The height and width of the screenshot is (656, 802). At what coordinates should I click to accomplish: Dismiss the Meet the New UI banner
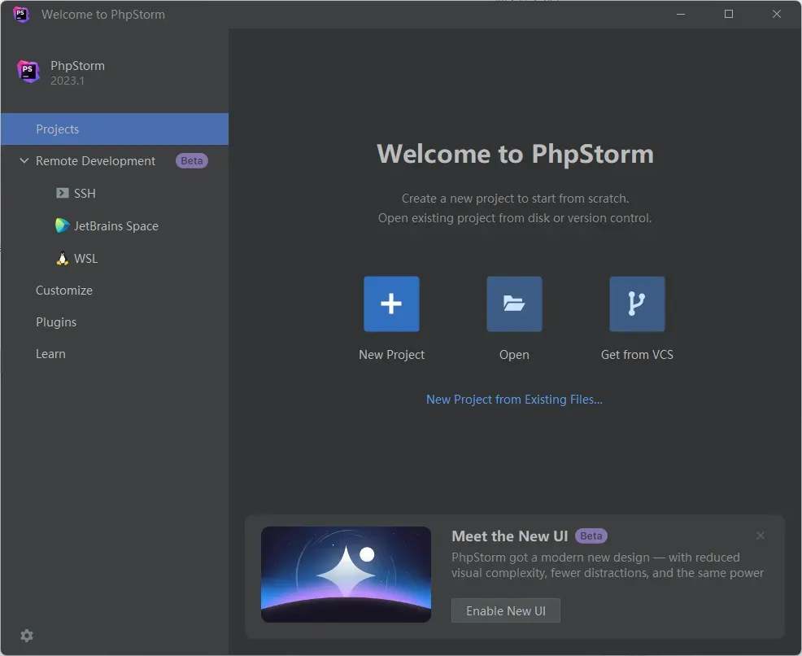(x=760, y=536)
